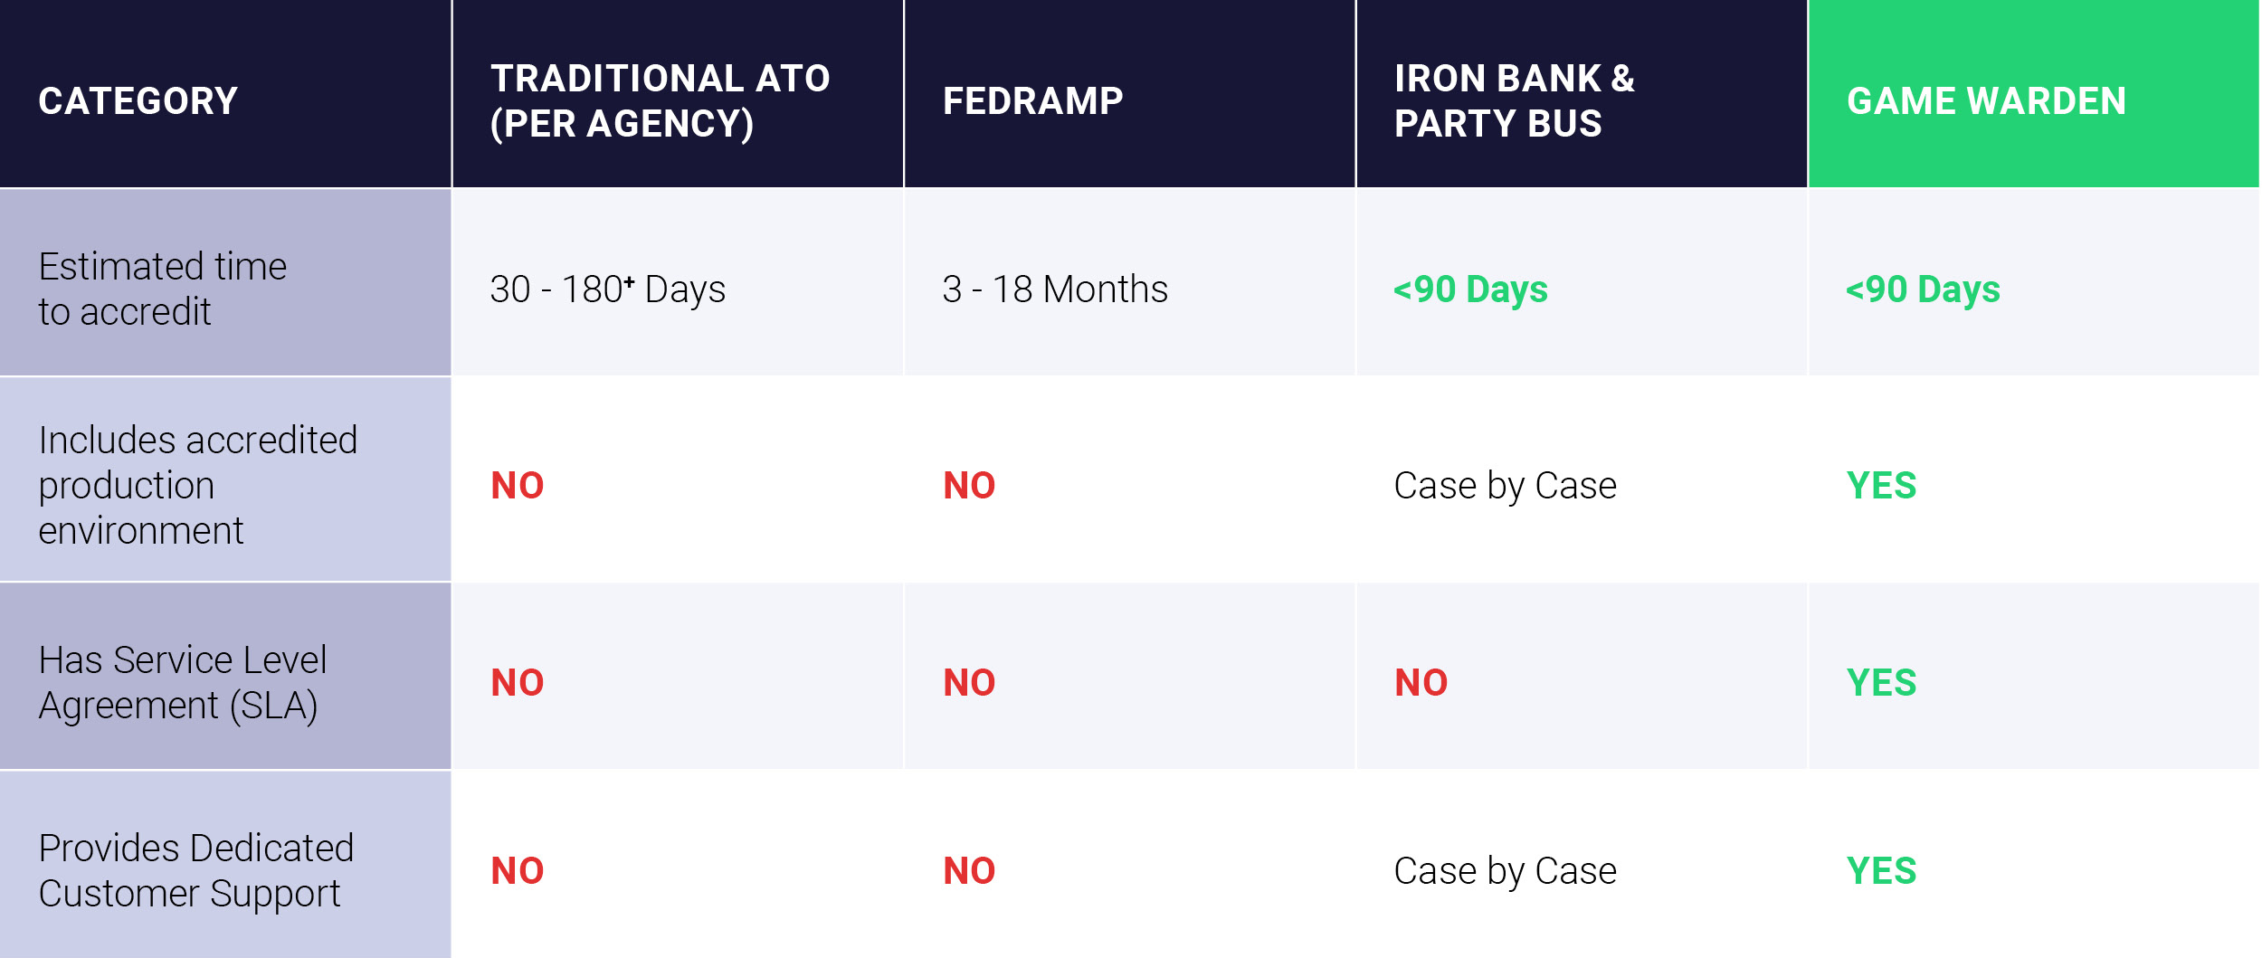Click YES in the production environment row
This screenshot has height=958, width=2262.
(1881, 486)
